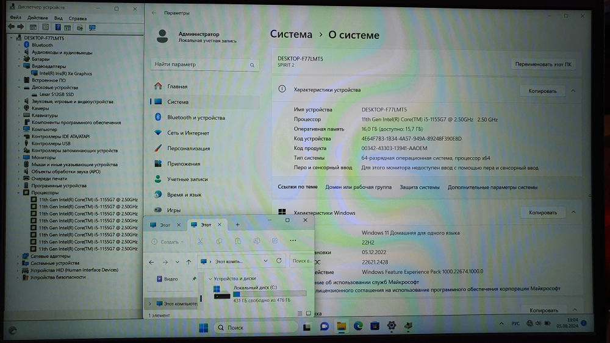Open the address bar dropdown in Explorer

[266, 261]
